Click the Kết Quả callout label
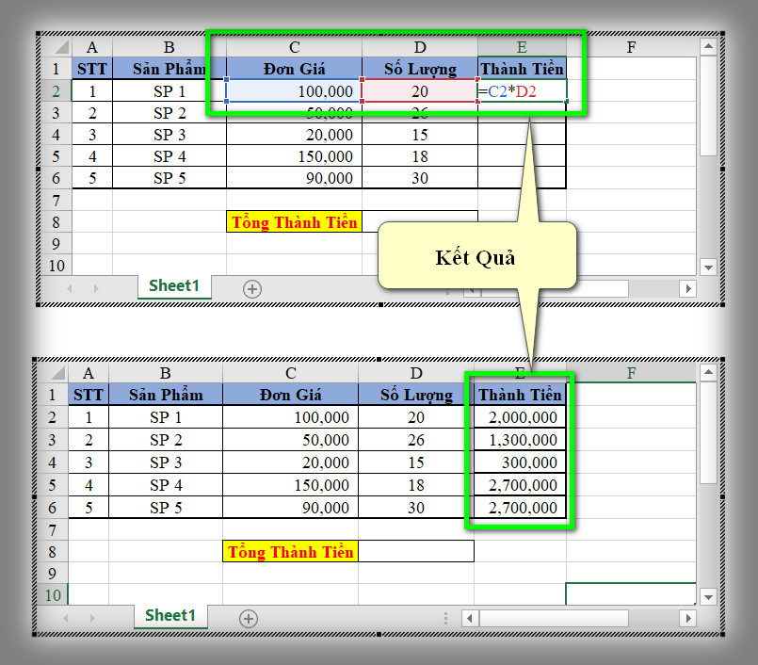Viewport: 758px width, 665px height. [476, 257]
